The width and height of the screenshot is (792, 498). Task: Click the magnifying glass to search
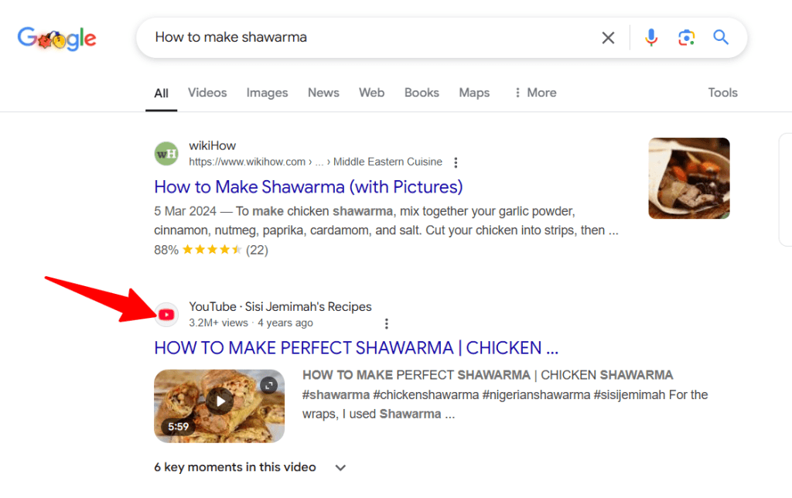[x=720, y=37]
